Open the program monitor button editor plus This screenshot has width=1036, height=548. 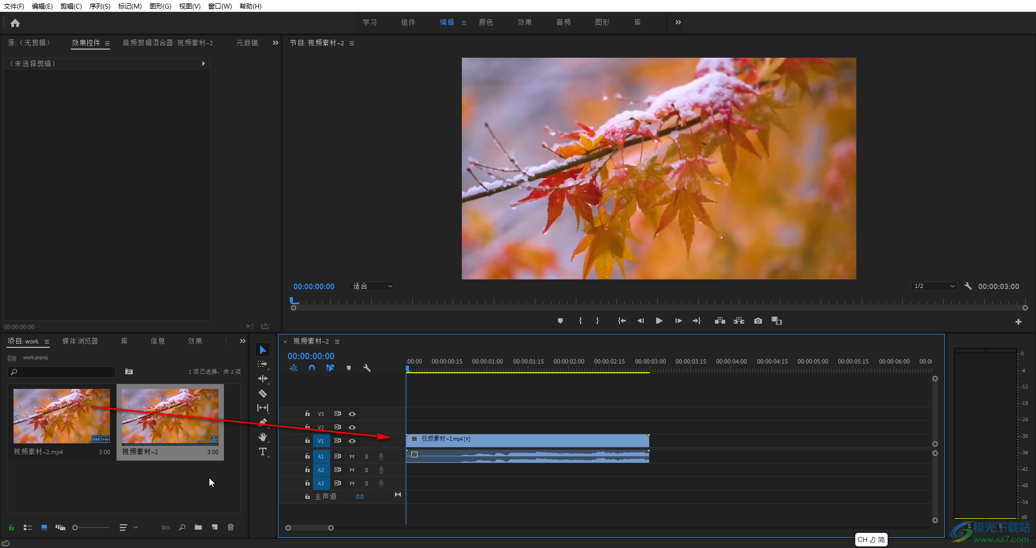[1018, 322]
